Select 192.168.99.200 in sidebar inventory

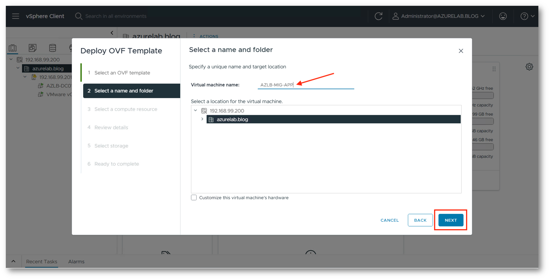point(42,60)
